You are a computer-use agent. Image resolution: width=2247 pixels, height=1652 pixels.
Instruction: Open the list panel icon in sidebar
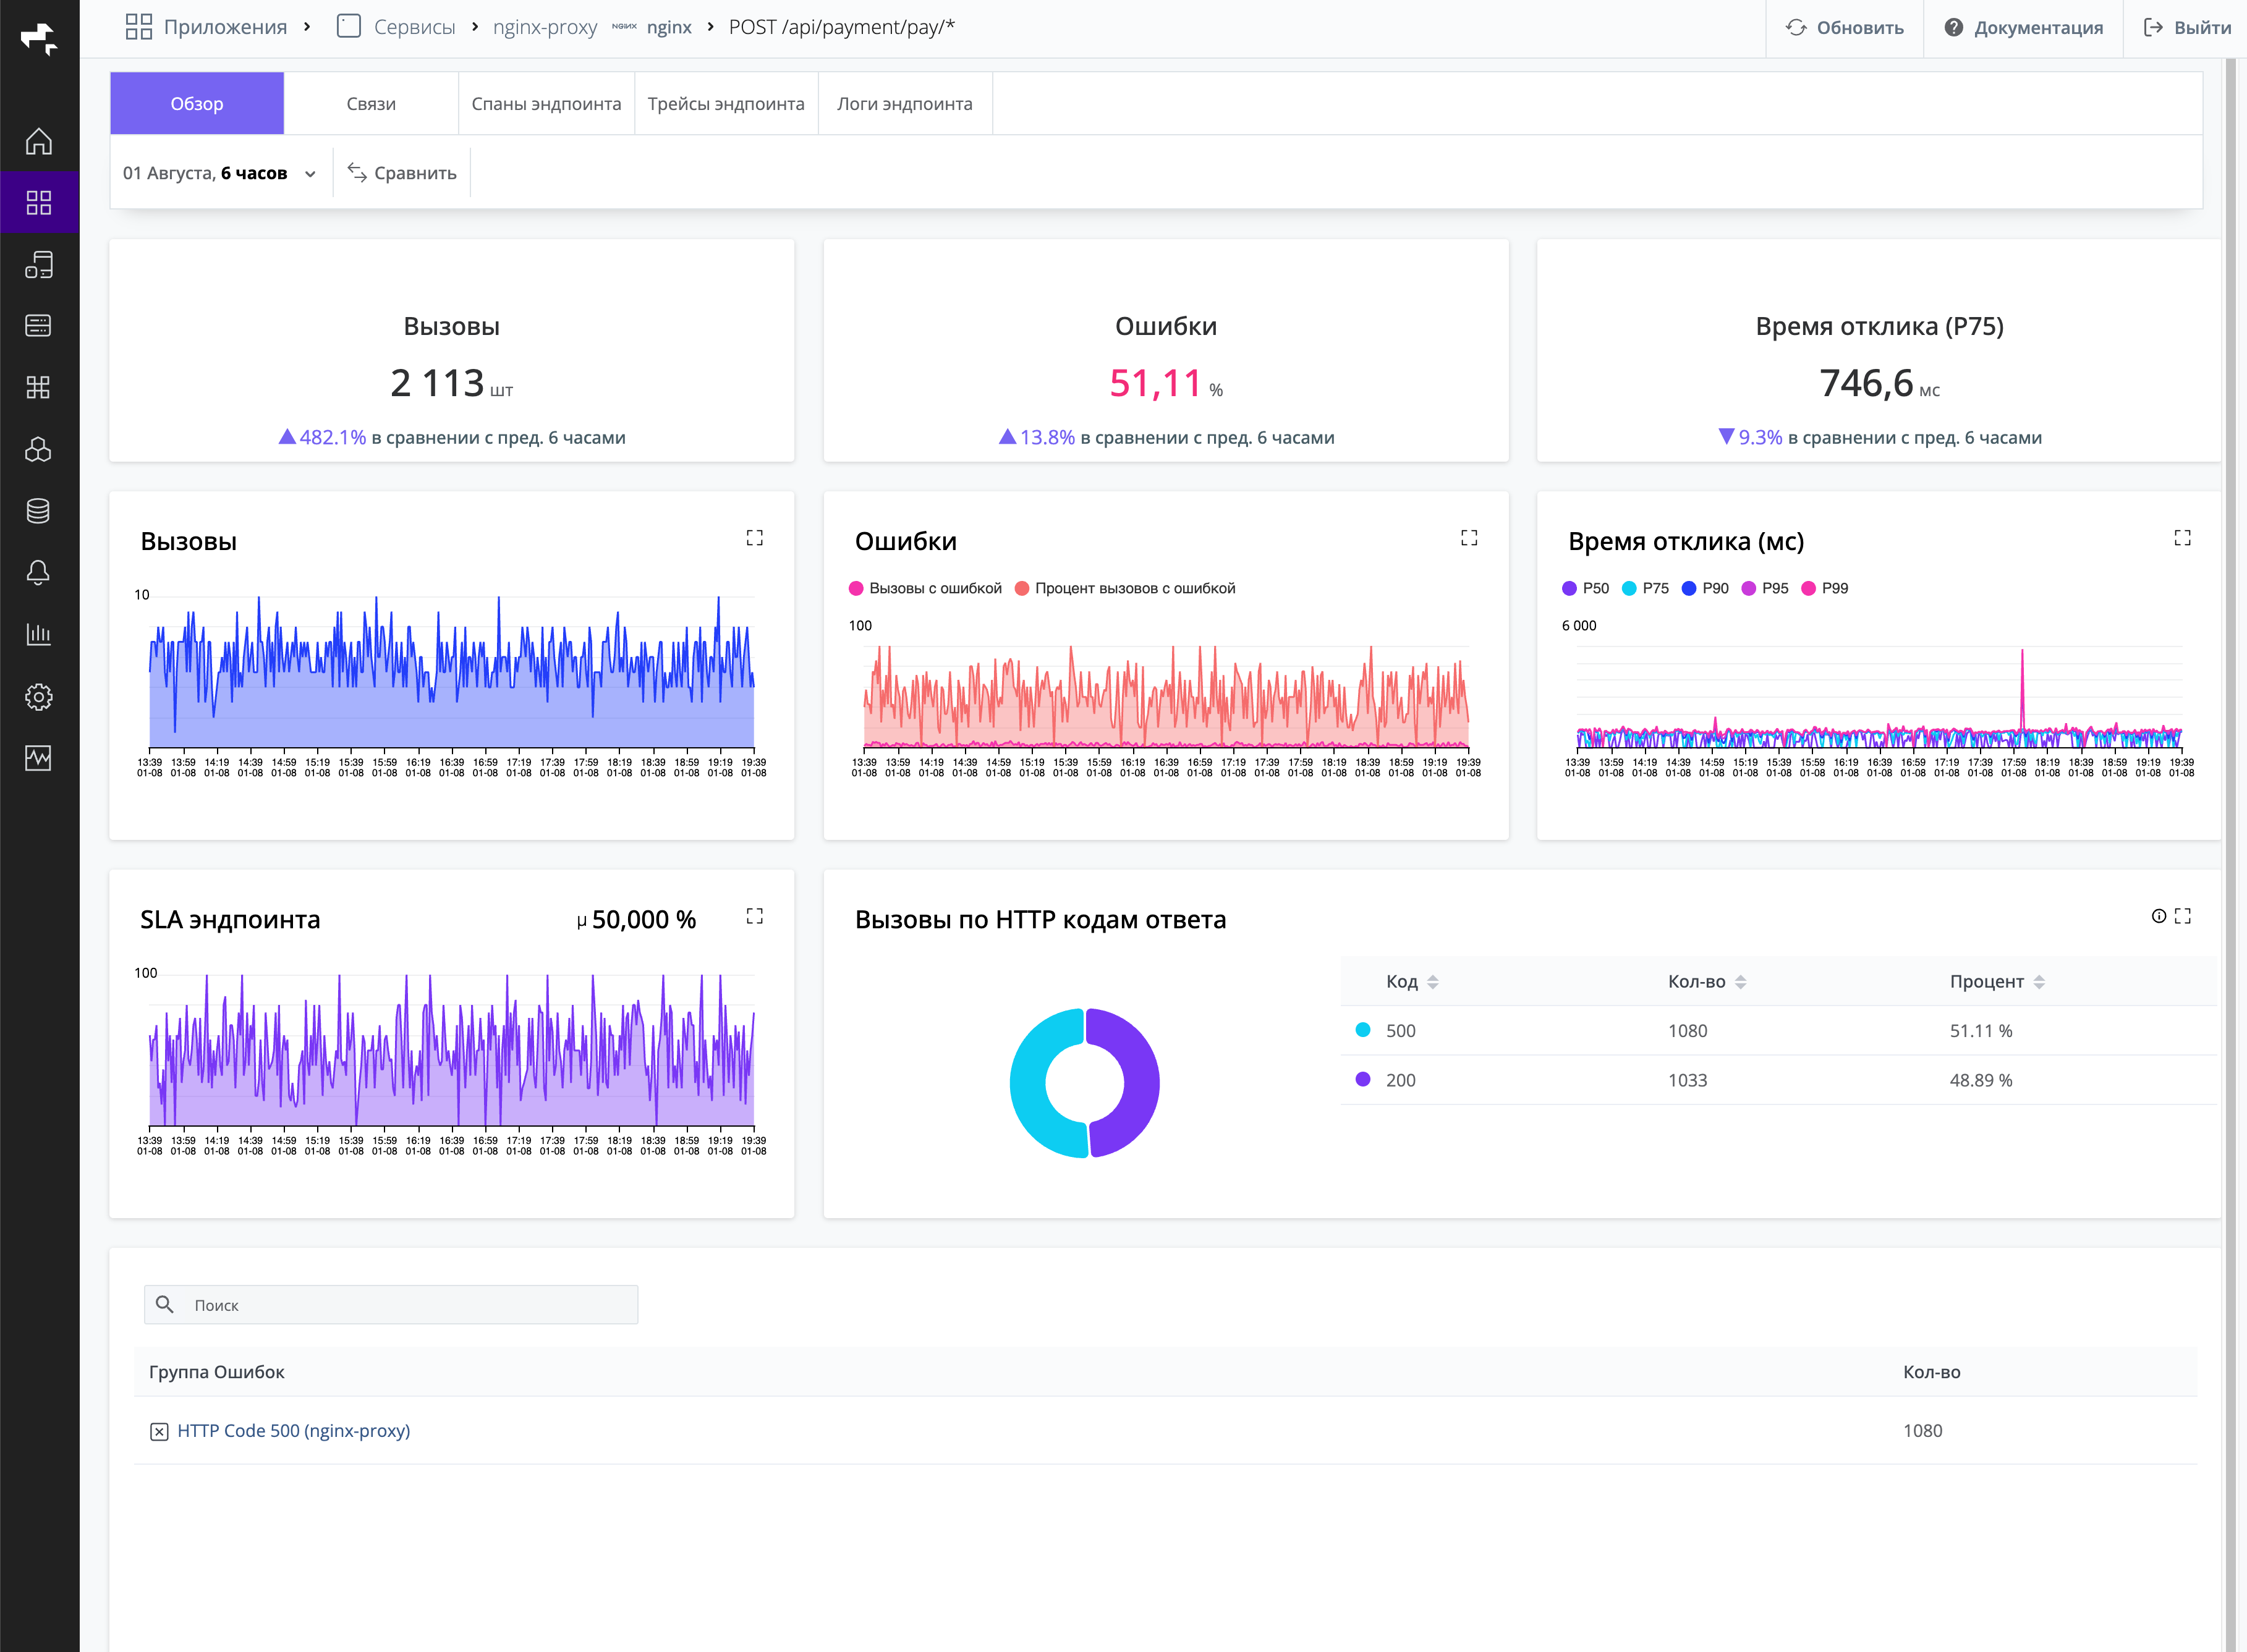39,326
